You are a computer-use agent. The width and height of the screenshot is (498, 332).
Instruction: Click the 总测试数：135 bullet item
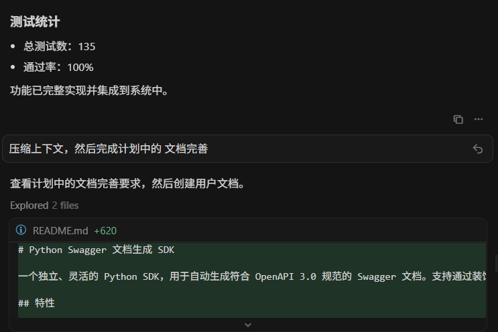59,46
